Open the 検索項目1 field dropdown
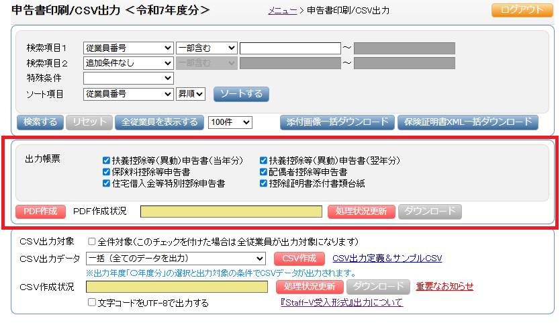 [128, 48]
